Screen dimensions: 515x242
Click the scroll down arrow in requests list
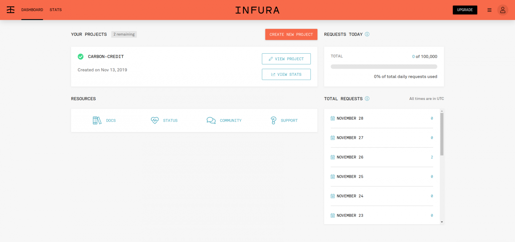[x=442, y=222]
